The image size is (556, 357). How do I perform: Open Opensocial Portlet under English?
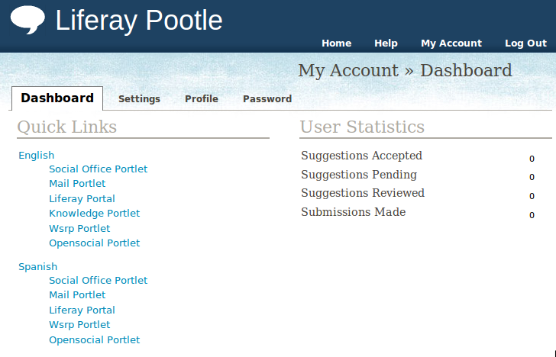[94, 243]
